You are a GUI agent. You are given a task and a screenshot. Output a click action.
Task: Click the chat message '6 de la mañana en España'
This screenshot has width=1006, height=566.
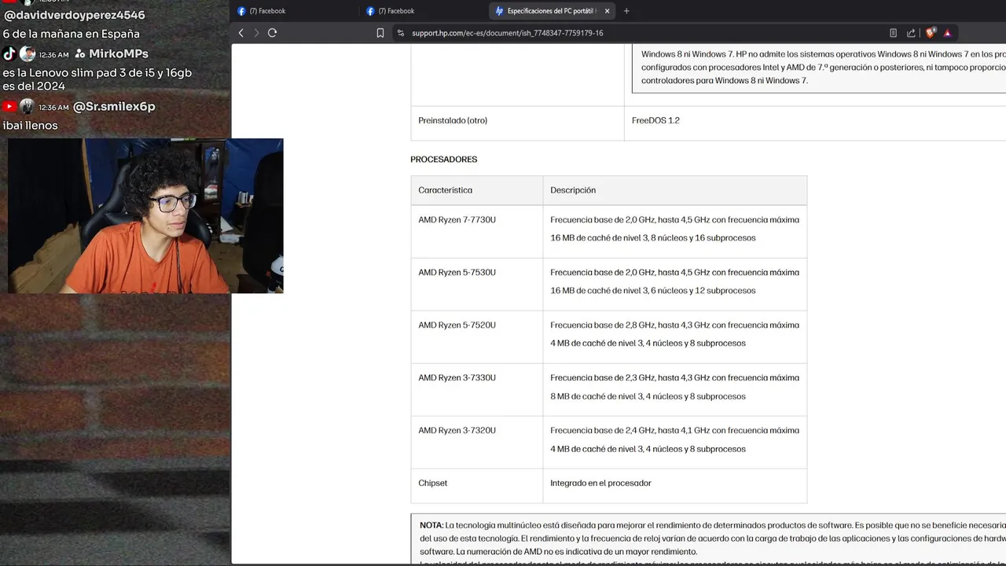pos(71,34)
